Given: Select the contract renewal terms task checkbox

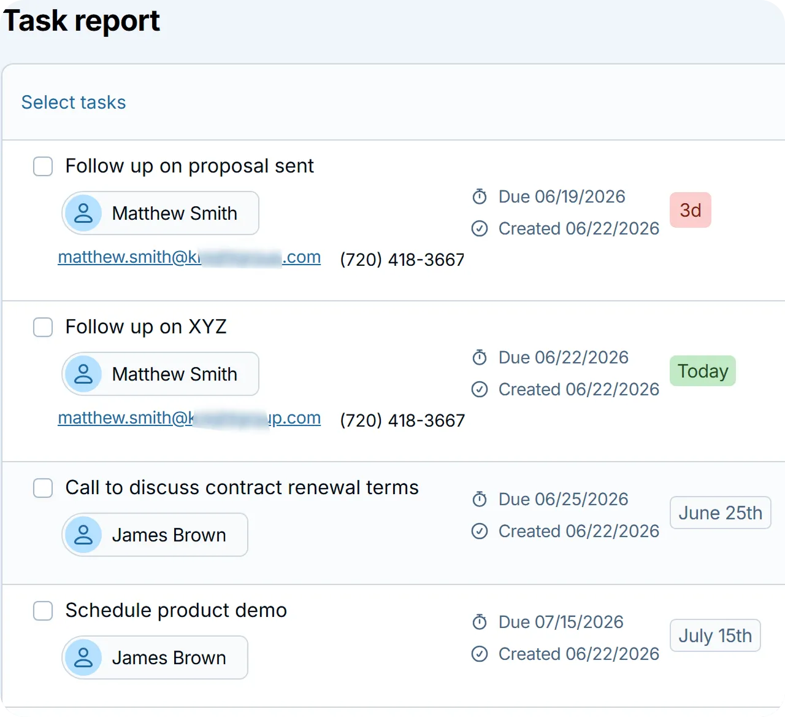Looking at the screenshot, I should click(x=43, y=488).
